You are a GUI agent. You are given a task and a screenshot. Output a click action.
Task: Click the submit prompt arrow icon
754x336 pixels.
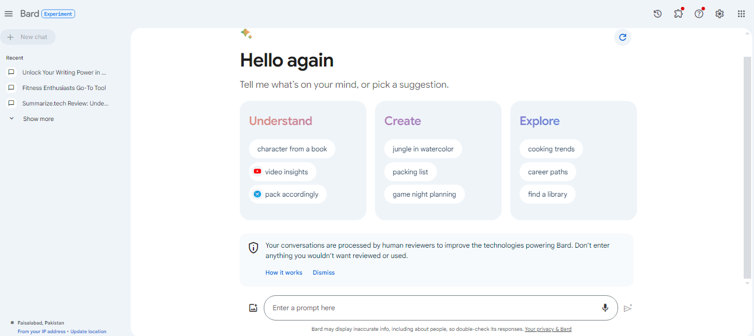[x=628, y=308]
